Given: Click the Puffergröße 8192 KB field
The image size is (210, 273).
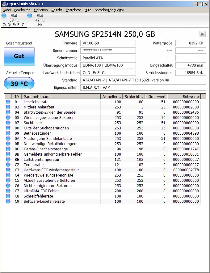Looking at the screenshot, I should (191, 43).
